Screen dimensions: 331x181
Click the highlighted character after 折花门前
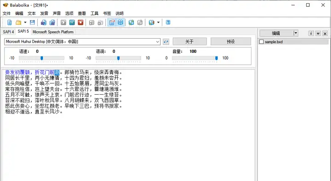pos(57,73)
